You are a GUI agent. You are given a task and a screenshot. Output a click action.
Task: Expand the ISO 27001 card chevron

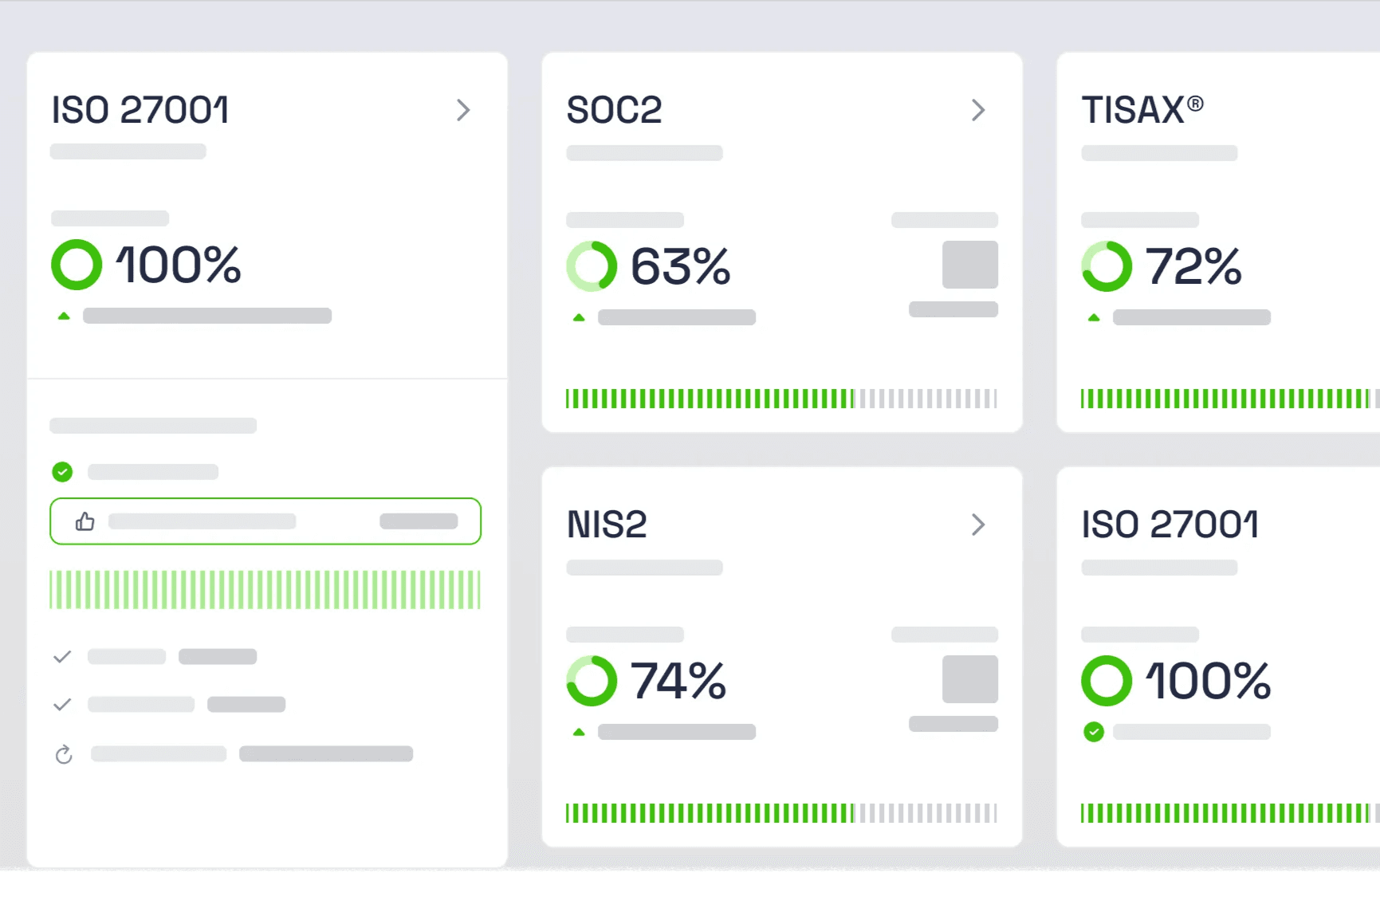[463, 110]
